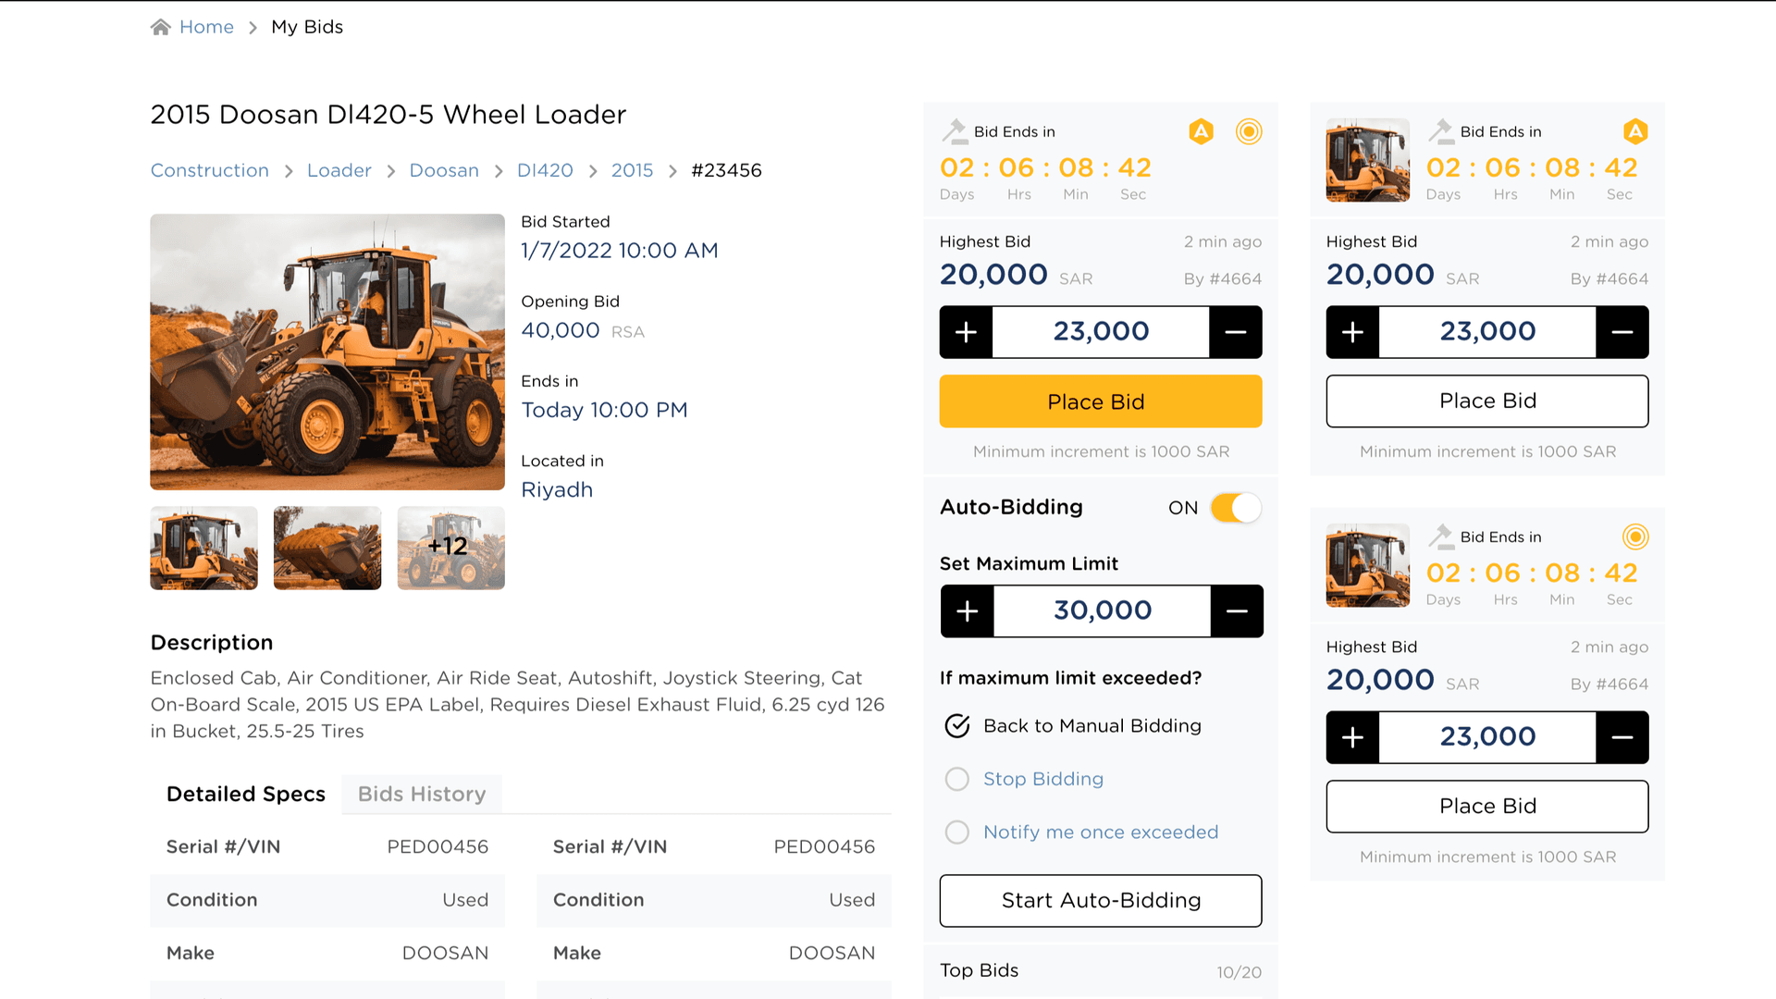
Task: Click the 30,000 maximum limit field
Action: coord(1102,611)
